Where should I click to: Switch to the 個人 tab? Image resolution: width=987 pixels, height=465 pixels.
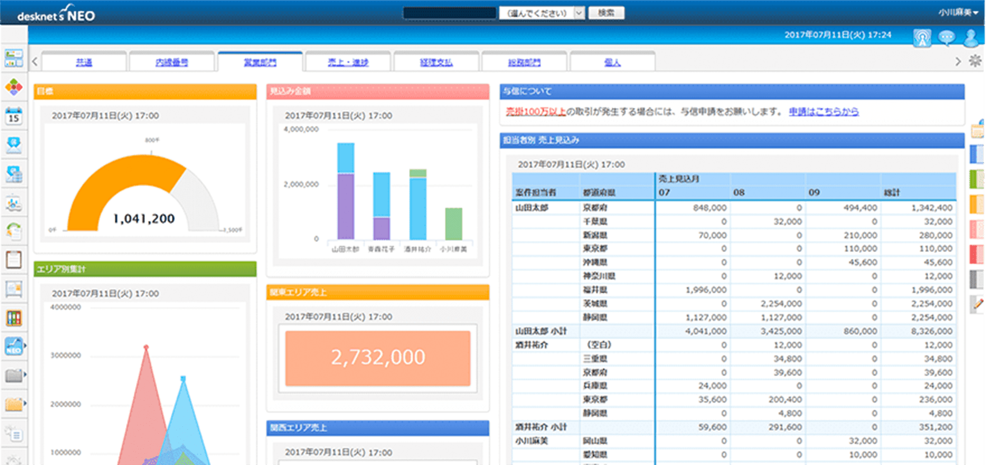click(x=613, y=62)
